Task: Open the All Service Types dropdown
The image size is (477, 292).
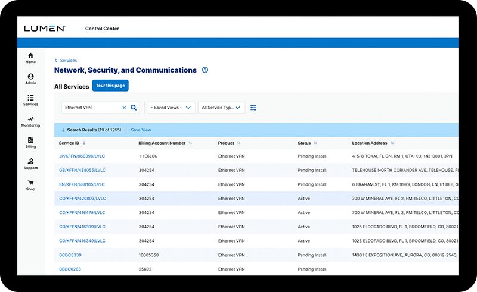Action: pos(221,108)
